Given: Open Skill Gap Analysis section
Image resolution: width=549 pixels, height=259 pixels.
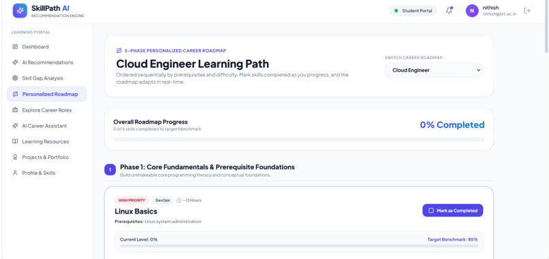Looking at the screenshot, I should (x=47, y=78).
